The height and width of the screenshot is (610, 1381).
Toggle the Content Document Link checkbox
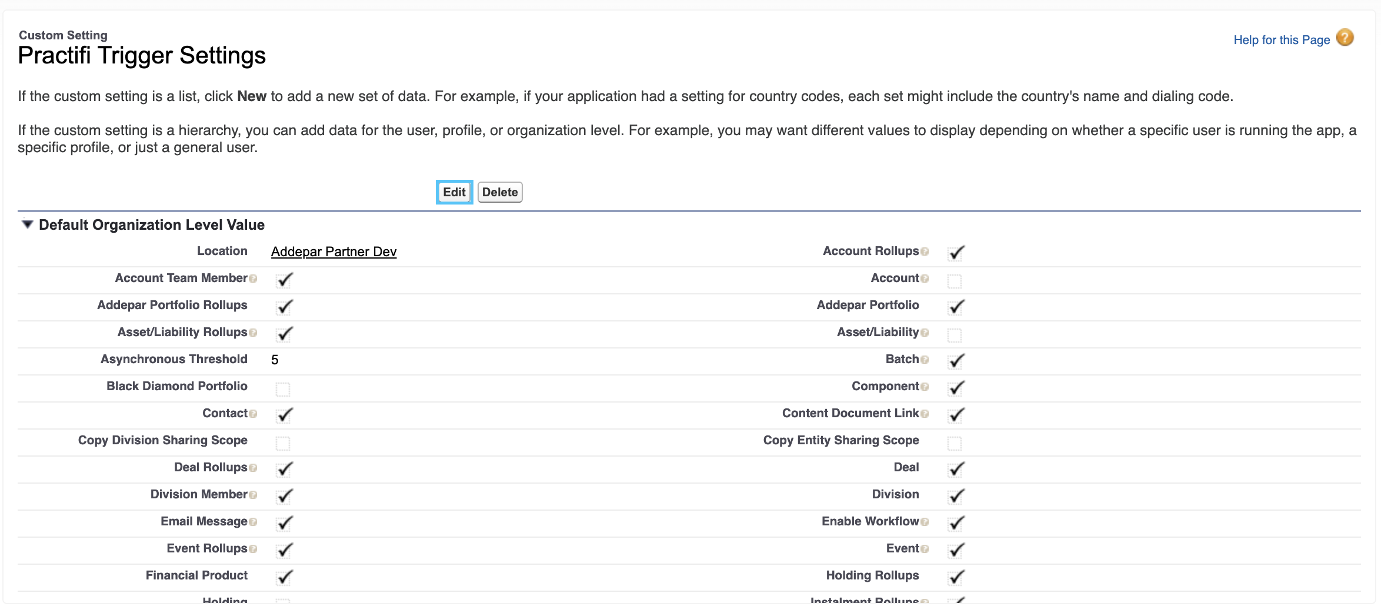point(956,415)
